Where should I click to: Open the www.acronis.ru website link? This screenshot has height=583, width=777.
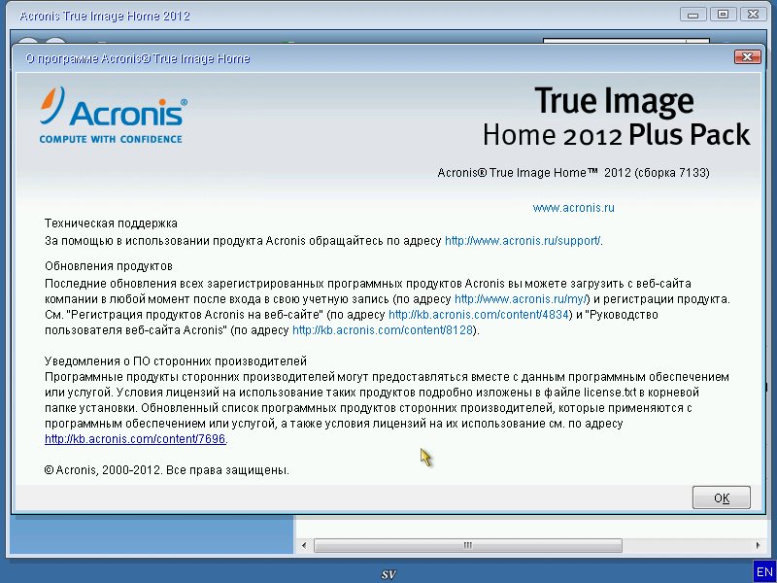[x=573, y=208]
